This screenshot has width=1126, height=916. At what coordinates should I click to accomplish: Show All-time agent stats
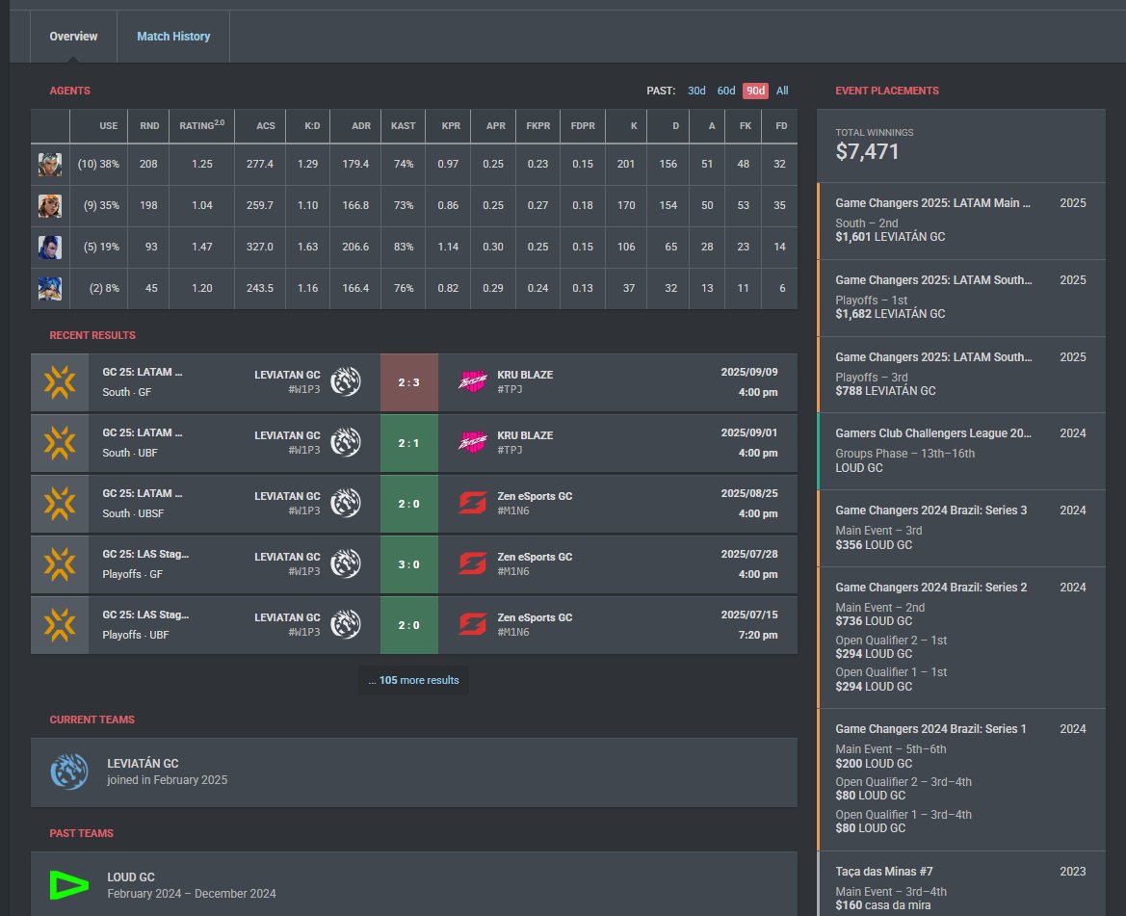(x=782, y=91)
